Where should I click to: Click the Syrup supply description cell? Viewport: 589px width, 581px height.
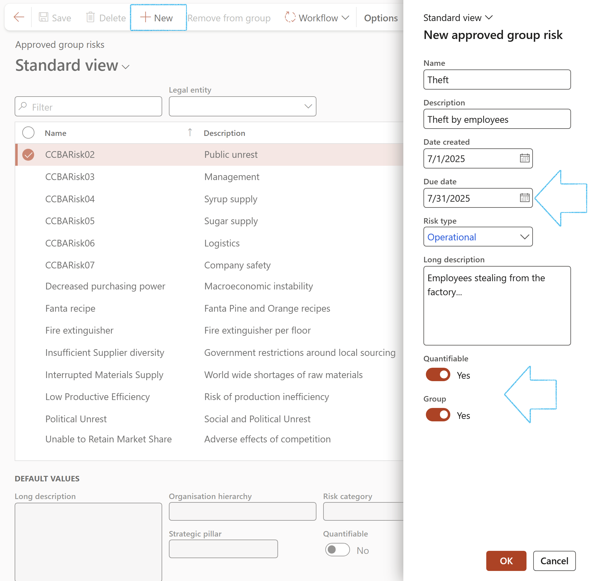point(231,199)
